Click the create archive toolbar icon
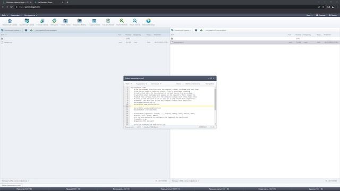Screen dimensions: 340x191 pyautogui.click(x=95, y=22)
